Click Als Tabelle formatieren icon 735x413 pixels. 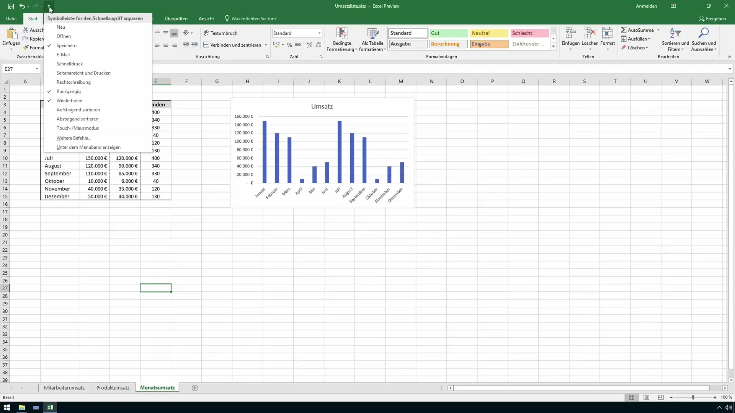pyautogui.click(x=372, y=34)
